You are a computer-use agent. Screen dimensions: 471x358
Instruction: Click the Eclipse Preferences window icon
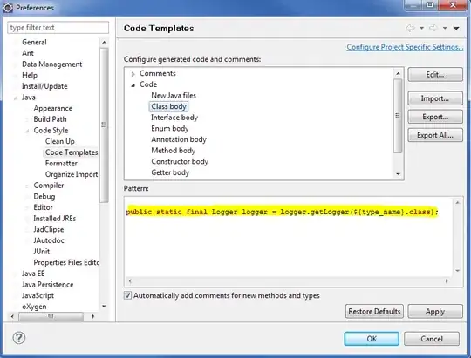coord(8,8)
